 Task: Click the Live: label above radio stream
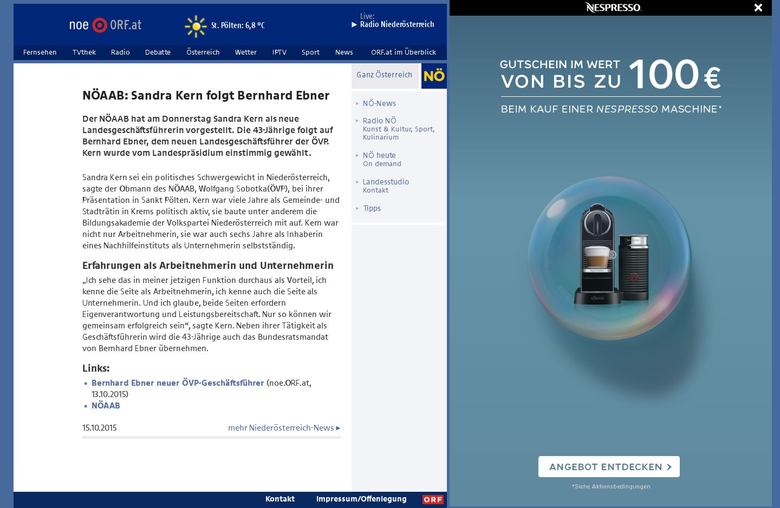[367, 16]
